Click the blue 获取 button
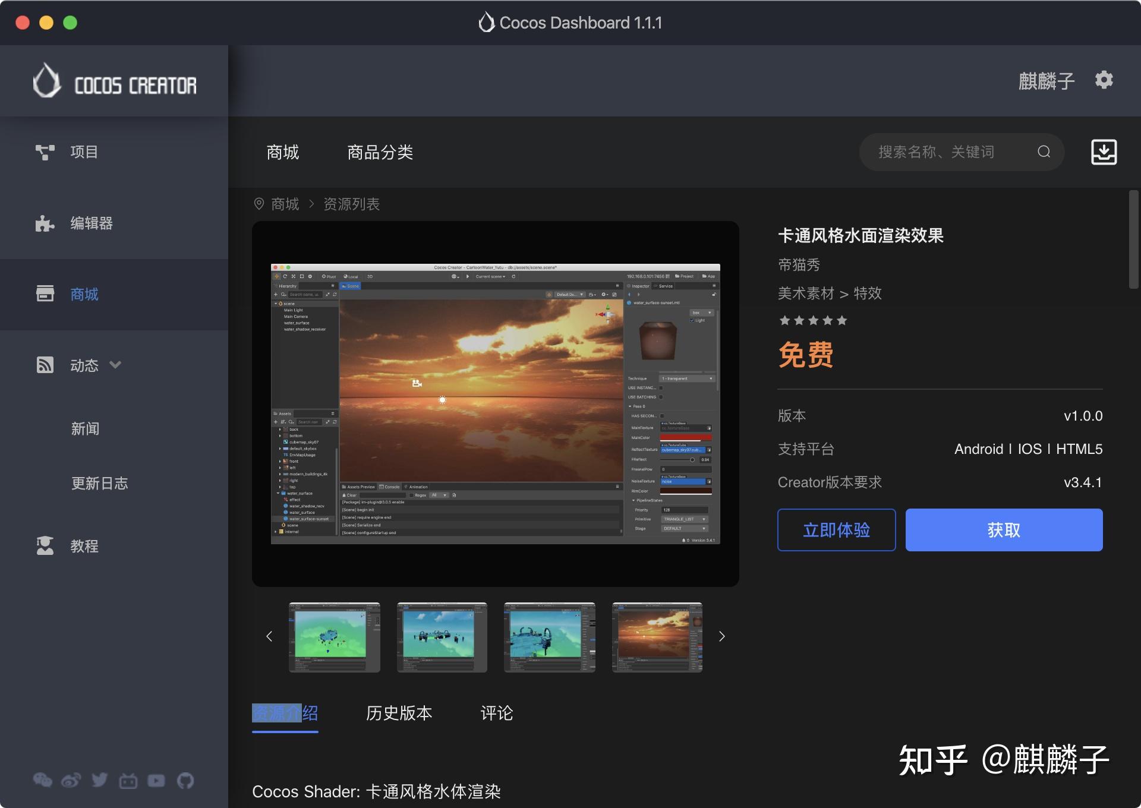1141x808 pixels. 1004,530
